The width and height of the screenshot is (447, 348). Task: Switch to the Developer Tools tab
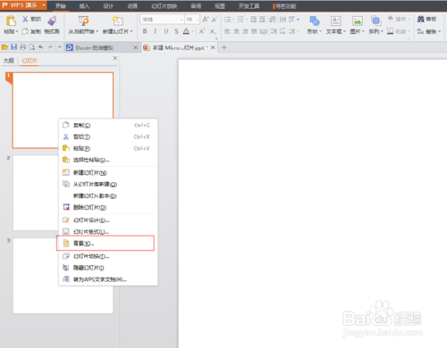[249, 6]
